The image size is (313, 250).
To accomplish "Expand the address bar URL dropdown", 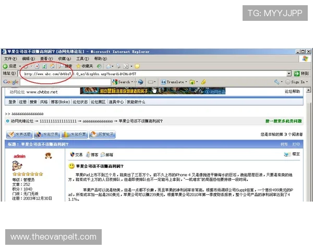I will coord(289,74).
